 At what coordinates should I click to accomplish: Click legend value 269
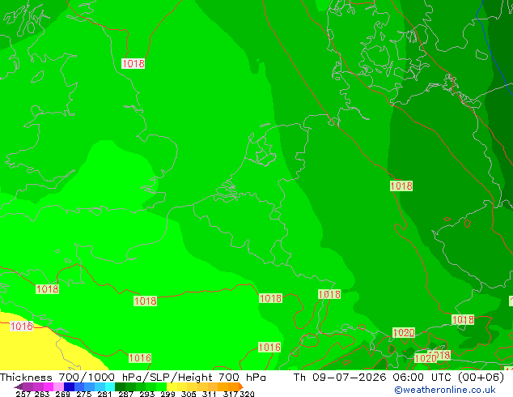[x=62, y=394]
